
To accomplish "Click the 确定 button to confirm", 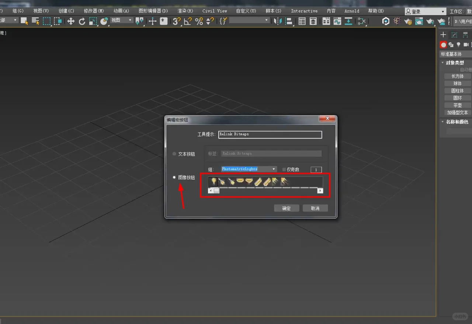I will 286,208.
